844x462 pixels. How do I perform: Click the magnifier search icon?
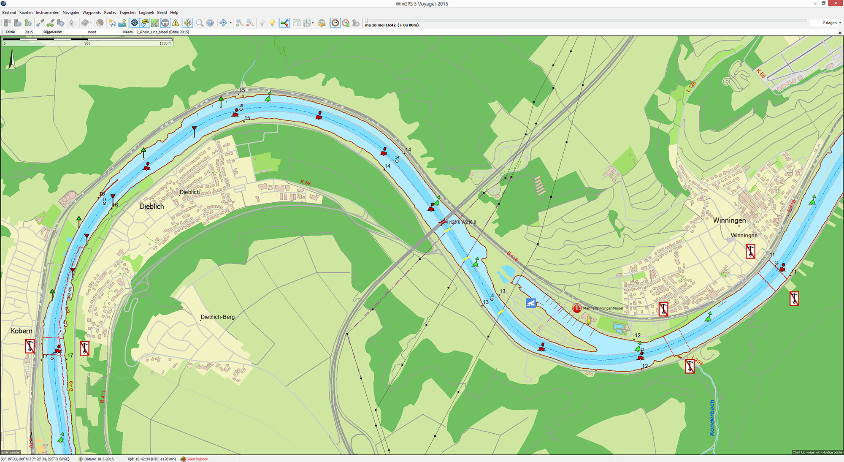coord(200,23)
